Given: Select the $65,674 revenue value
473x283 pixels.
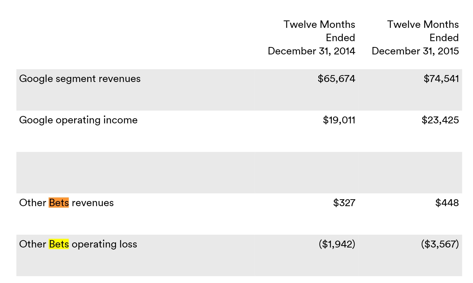Looking at the screenshot, I should pos(336,79).
